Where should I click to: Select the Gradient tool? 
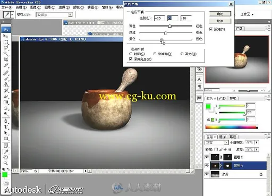pyautogui.click(x=6, y=102)
